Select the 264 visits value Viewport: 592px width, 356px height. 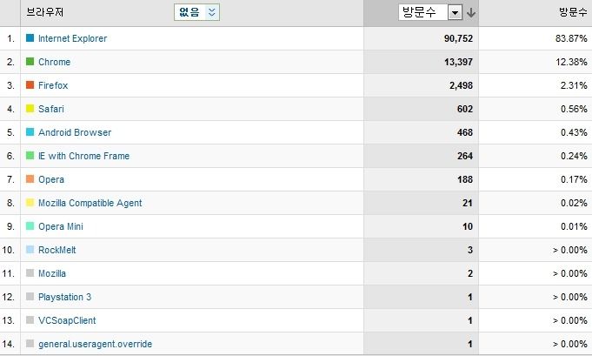465,156
